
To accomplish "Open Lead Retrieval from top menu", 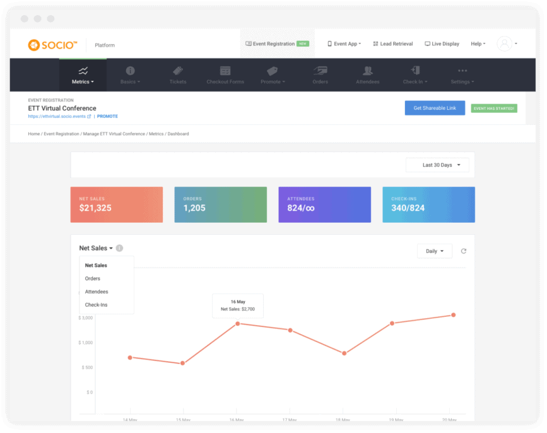I will [x=393, y=44].
